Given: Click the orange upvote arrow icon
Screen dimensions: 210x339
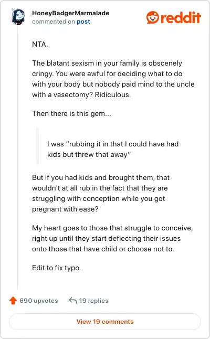Looking at the screenshot, I should [x=13, y=300].
